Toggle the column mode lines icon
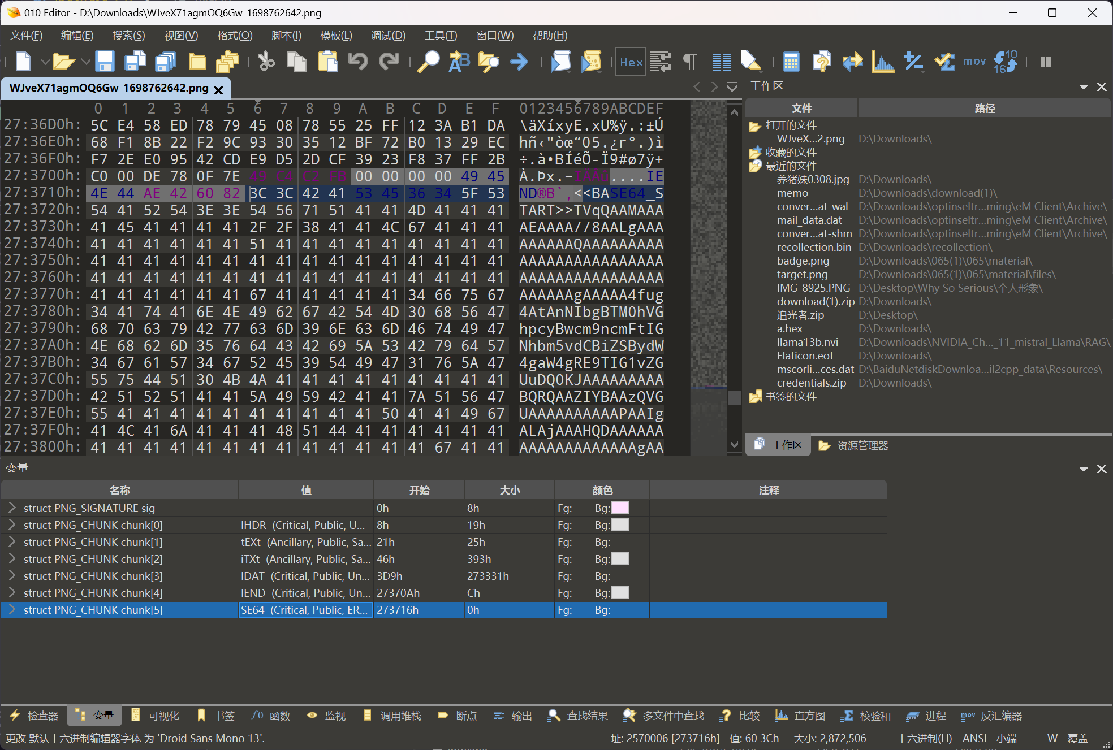The image size is (1113, 750). click(x=721, y=61)
